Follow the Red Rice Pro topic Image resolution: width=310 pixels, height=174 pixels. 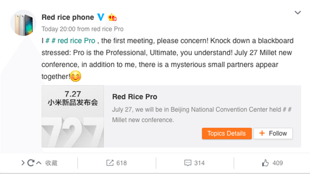coord(273,133)
